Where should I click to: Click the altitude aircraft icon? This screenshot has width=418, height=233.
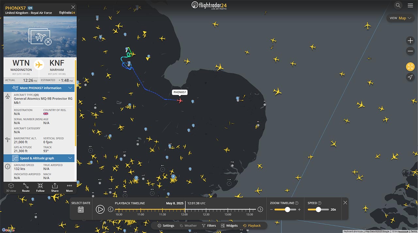point(8,140)
